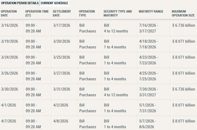Select the 4/8/2026 settlement date cell
The image size is (197, 130).
pos(61,121)
